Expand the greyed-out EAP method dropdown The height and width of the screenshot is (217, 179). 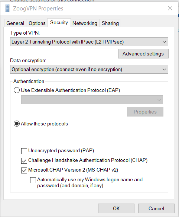point(92,100)
